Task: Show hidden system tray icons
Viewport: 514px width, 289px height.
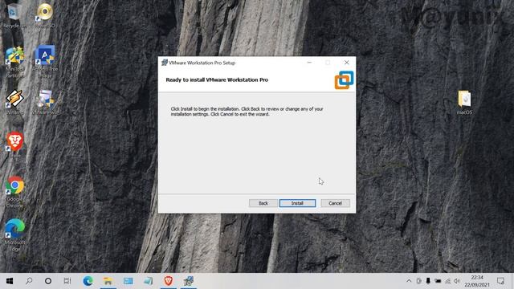Action: point(409,281)
